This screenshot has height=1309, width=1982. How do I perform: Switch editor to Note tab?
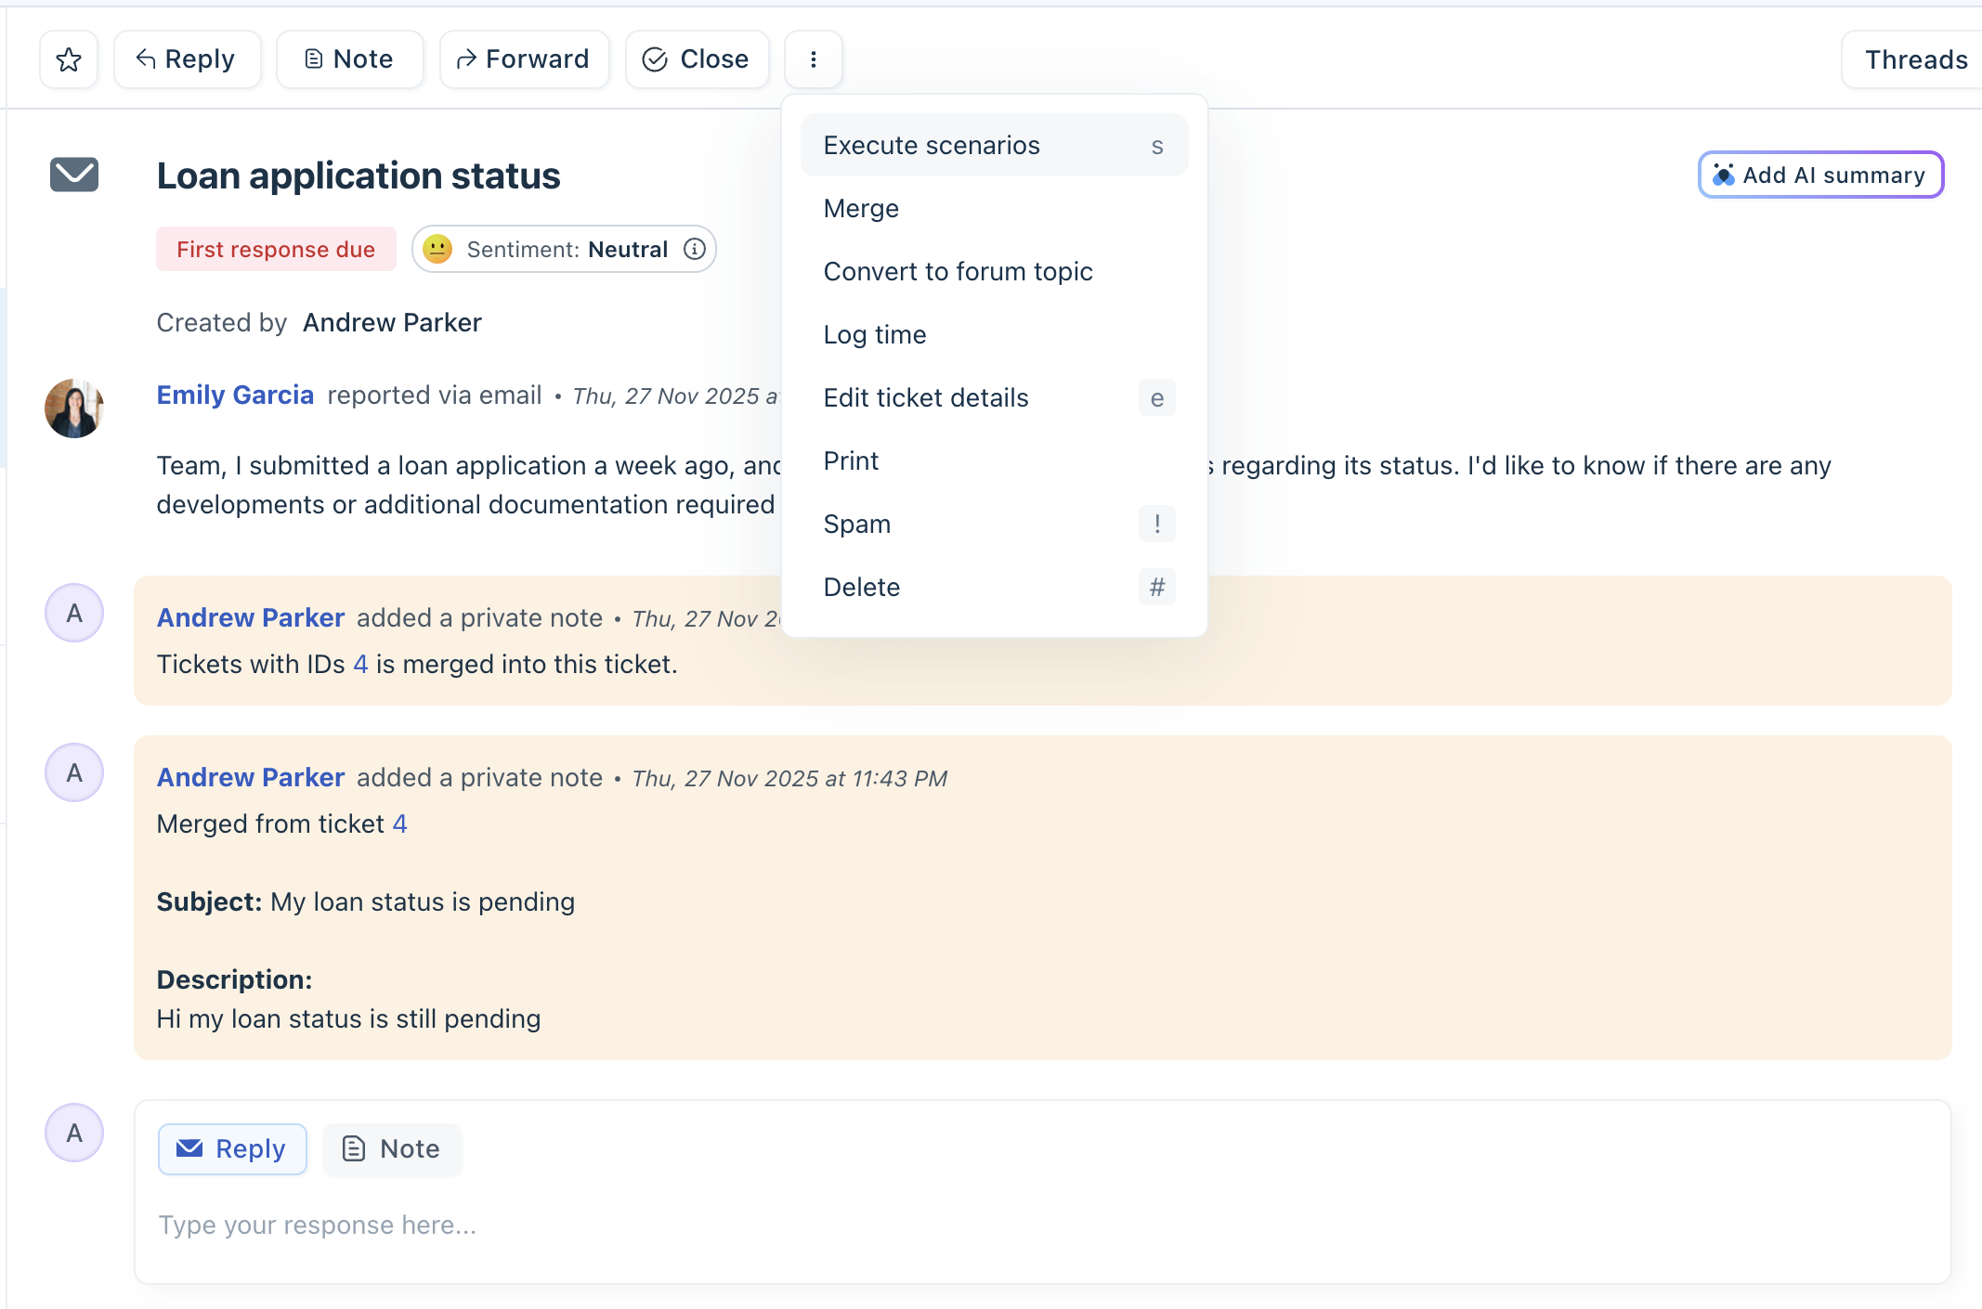click(392, 1148)
